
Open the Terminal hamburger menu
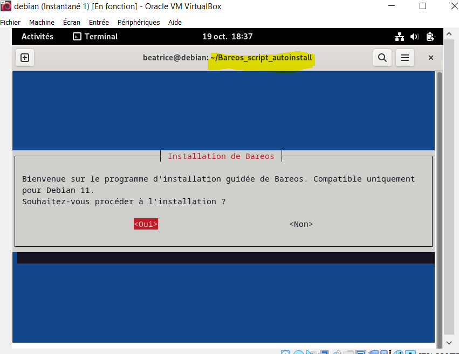tap(405, 57)
